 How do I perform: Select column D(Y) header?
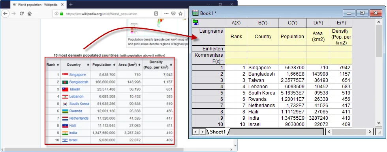pos(318,23)
